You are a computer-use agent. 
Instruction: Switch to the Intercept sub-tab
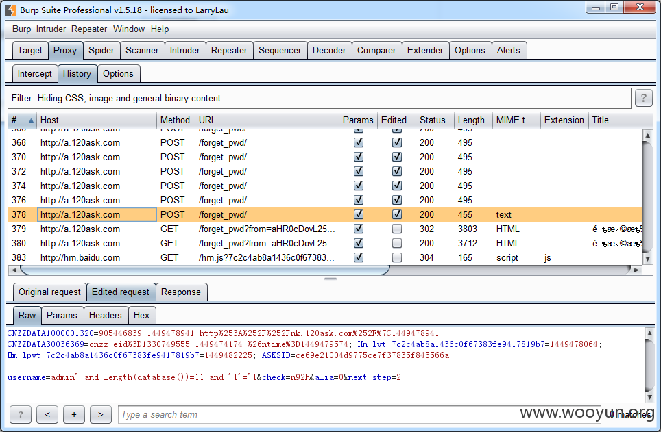click(34, 74)
